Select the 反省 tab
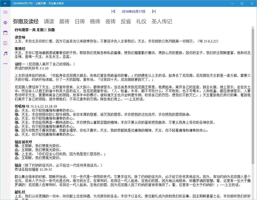This screenshot has height=200, width=257. coord(126,22)
